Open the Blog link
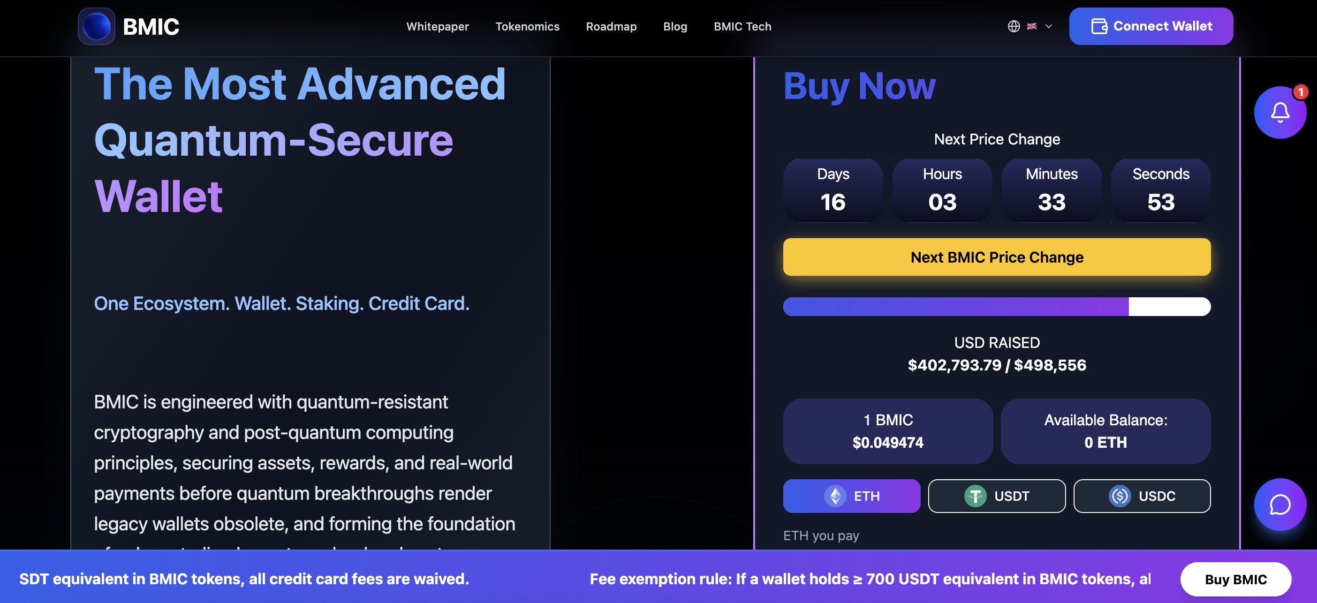Viewport: 1317px width, 603px height. 675,27
